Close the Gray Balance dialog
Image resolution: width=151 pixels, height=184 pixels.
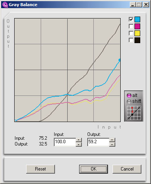[x=146, y=5]
